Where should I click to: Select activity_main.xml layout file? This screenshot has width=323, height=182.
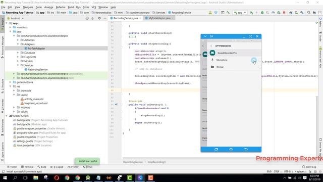point(34,99)
